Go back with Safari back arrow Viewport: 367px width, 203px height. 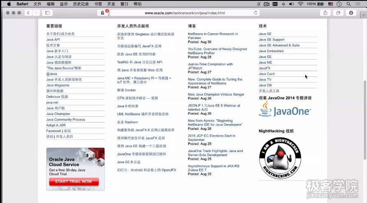(x=28, y=13)
